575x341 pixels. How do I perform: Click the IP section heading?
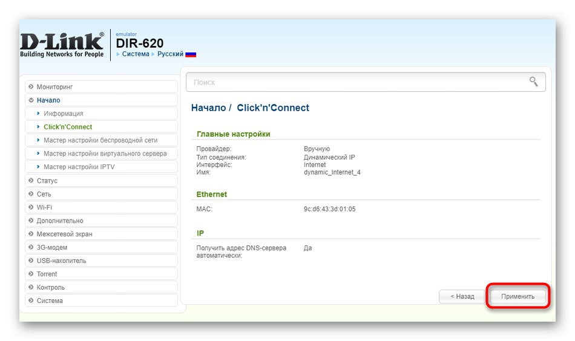200,233
